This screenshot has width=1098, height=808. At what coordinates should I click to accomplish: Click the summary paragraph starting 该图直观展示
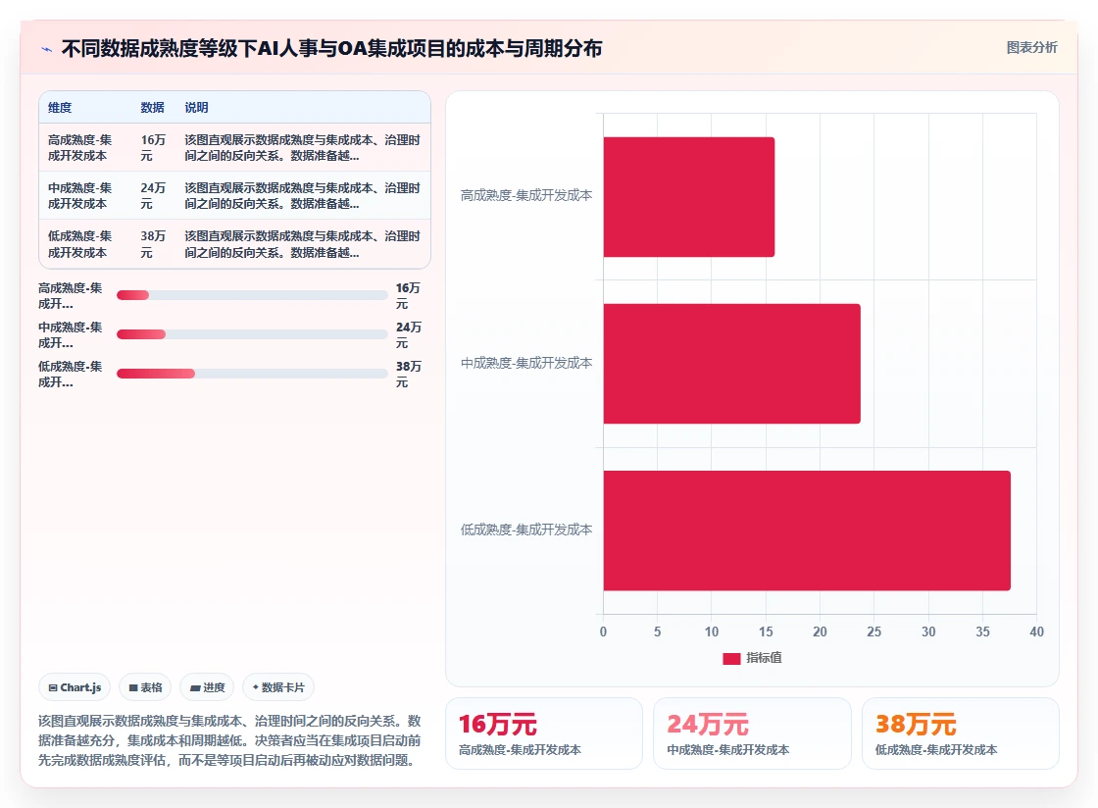229,740
